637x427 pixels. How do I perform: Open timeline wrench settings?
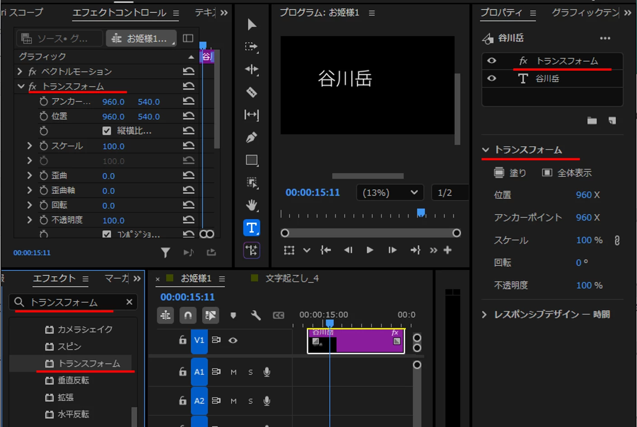click(256, 315)
